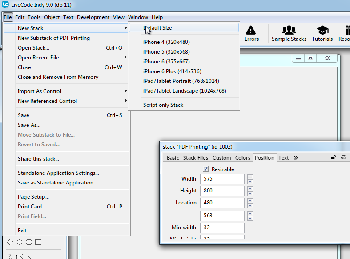
Task: Increase the Location 480 value stepper
Action: coord(250,201)
